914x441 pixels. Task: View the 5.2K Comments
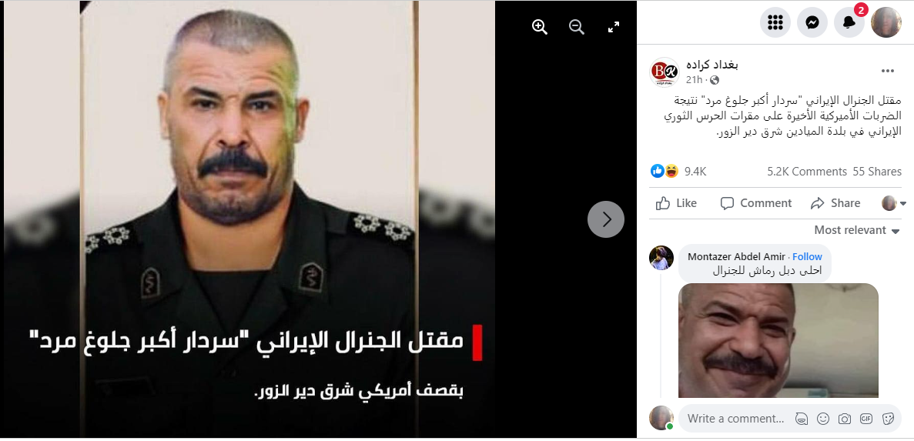tap(807, 172)
